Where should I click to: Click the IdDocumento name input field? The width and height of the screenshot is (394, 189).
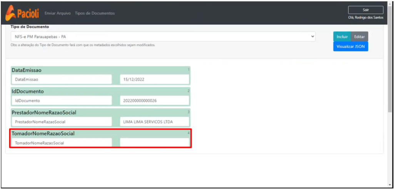62,100
